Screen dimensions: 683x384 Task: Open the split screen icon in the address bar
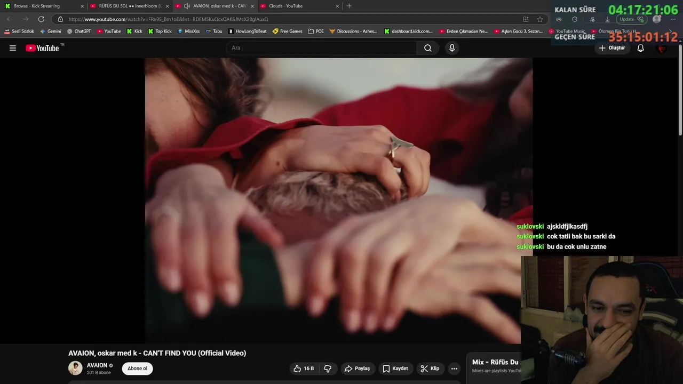click(526, 19)
